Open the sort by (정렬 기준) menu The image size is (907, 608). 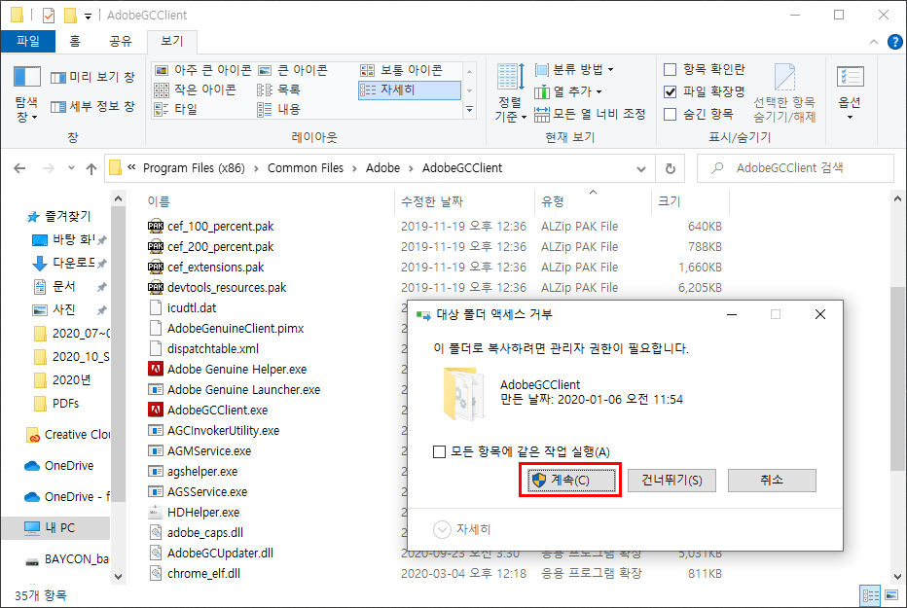510,92
